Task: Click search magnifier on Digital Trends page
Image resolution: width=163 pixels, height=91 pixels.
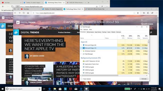Action: coord(151,32)
